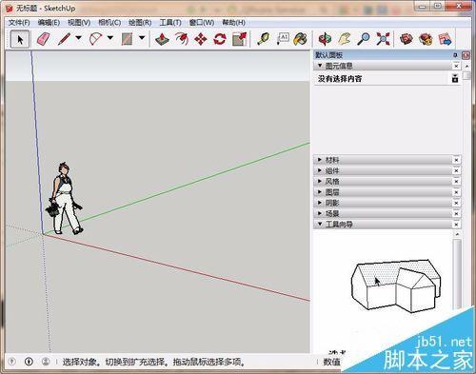Image resolution: width=476 pixels, height=374 pixels.
Task: Open the 窗口(W) menu
Action: [x=202, y=23]
